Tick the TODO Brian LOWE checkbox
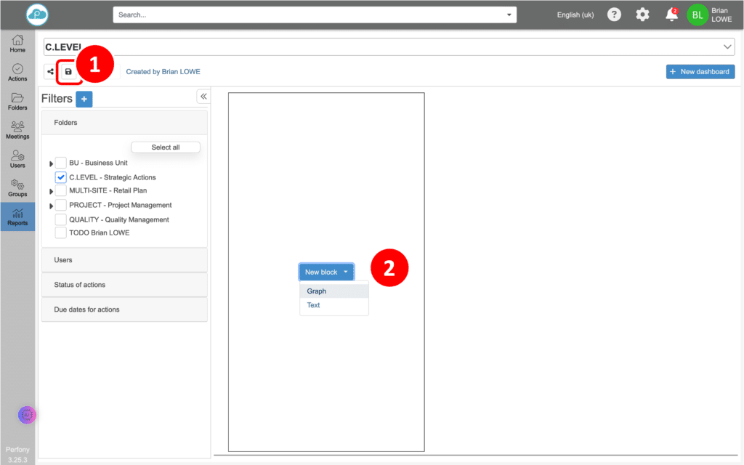 tap(61, 232)
